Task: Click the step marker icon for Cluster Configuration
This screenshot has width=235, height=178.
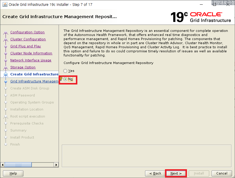Action: (6, 39)
